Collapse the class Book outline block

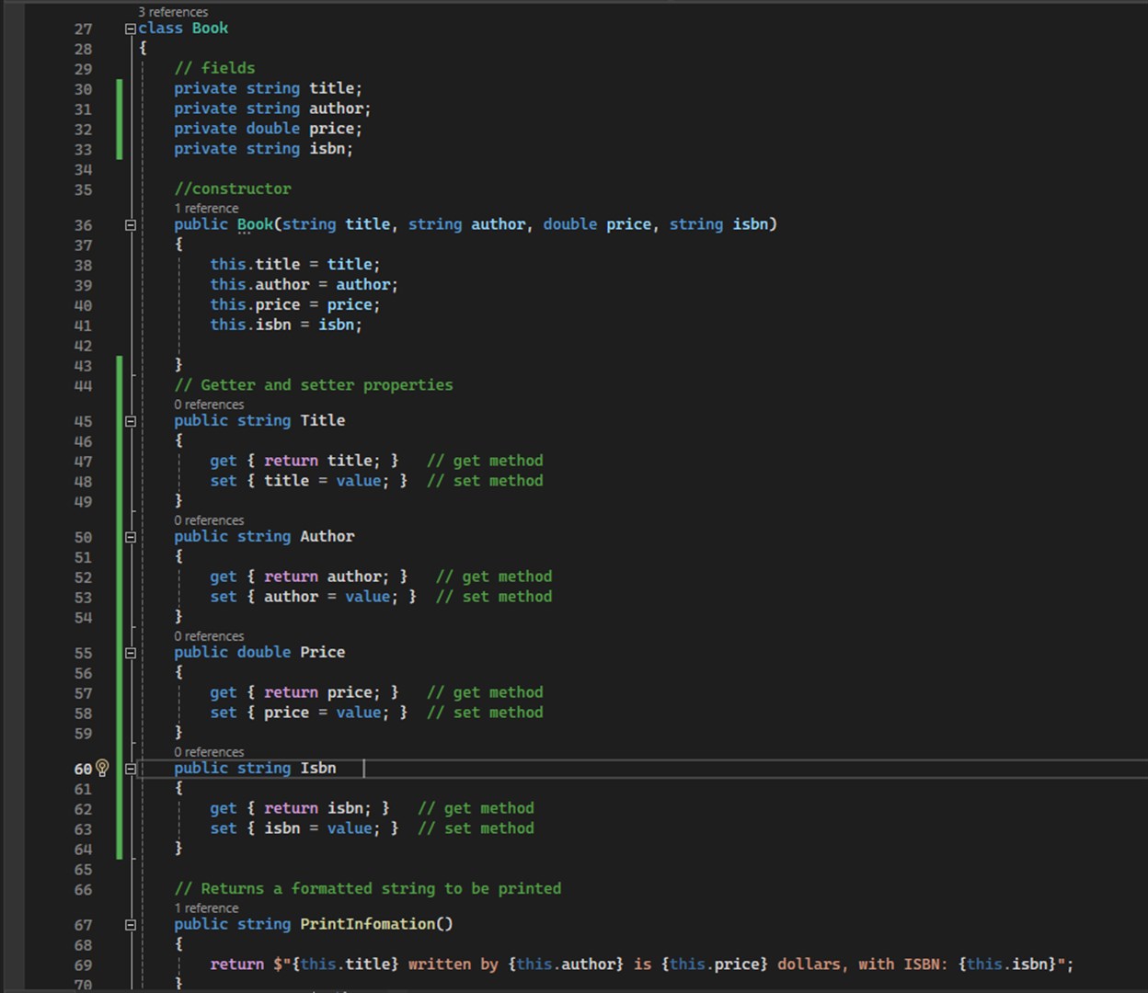pyautogui.click(x=131, y=29)
